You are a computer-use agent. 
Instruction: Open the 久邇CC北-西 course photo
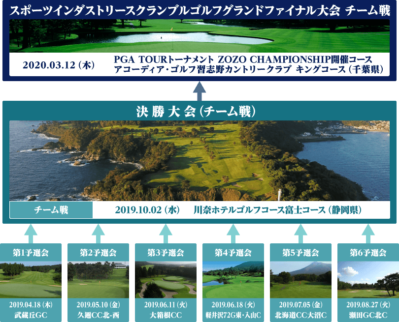click(x=99, y=279)
